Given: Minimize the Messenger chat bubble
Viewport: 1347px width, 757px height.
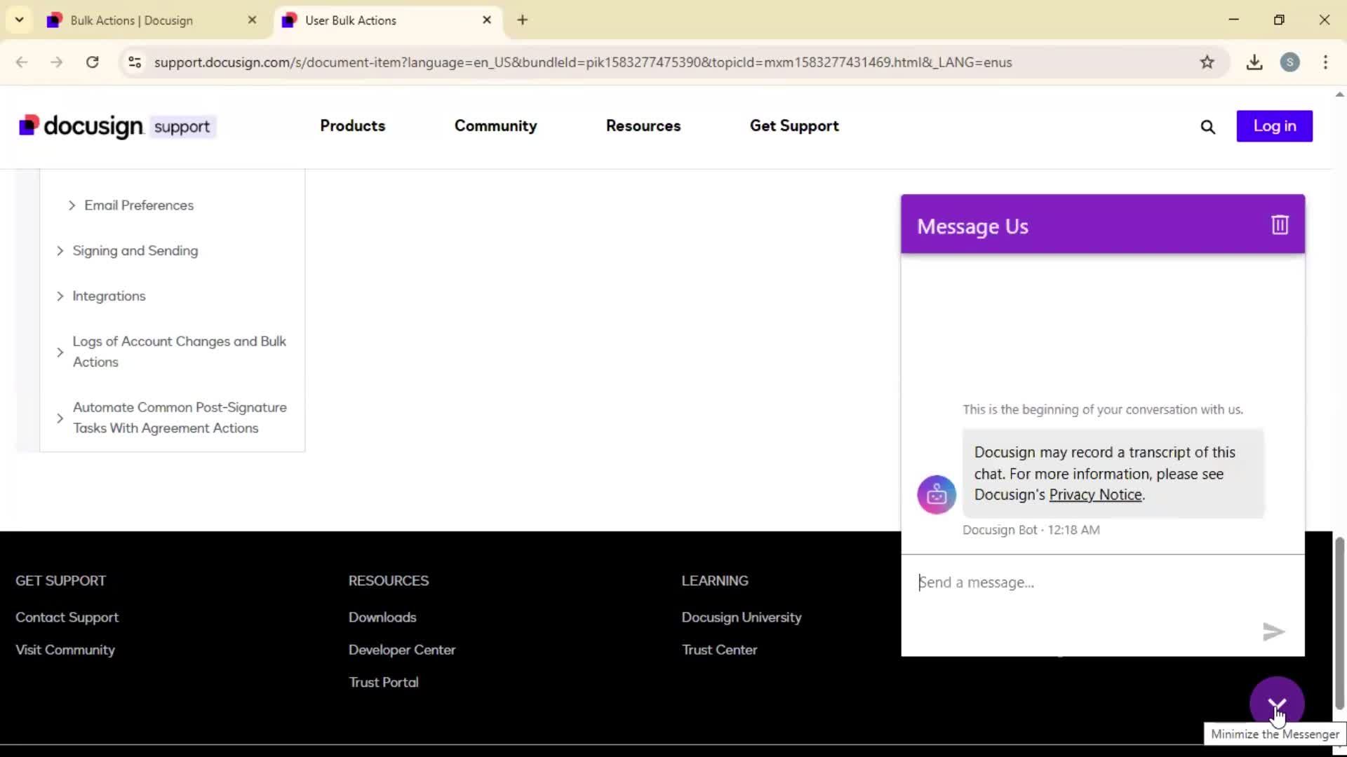Looking at the screenshot, I should pyautogui.click(x=1277, y=703).
